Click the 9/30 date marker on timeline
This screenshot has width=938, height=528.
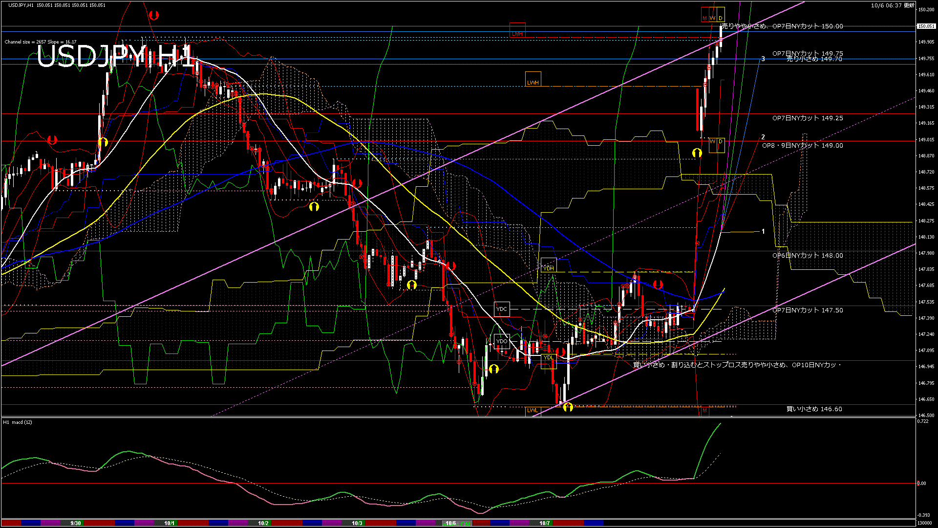(x=76, y=523)
